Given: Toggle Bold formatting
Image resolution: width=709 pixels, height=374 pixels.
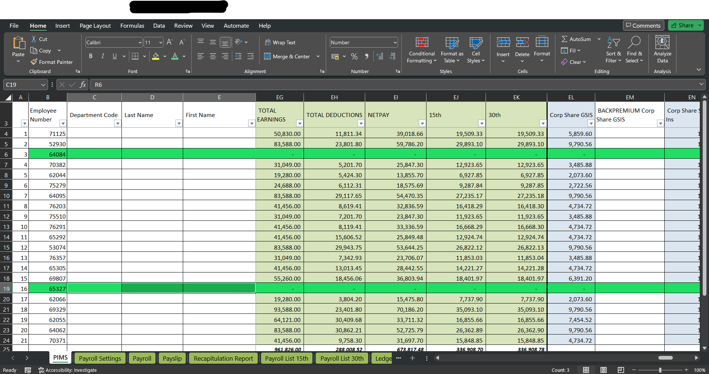Looking at the screenshot, I should coord(90,56).
